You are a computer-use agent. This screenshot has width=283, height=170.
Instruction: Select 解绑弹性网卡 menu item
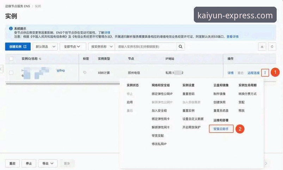(161, 127)
